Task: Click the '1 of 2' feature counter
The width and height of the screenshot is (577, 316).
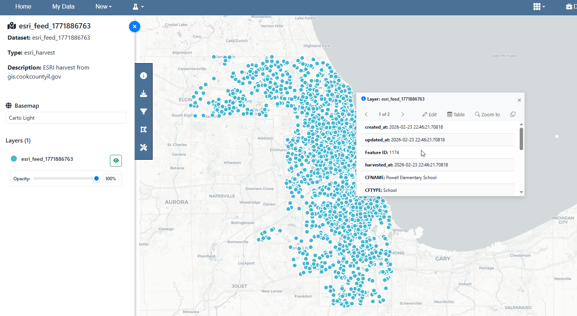Action: [384, 114]
